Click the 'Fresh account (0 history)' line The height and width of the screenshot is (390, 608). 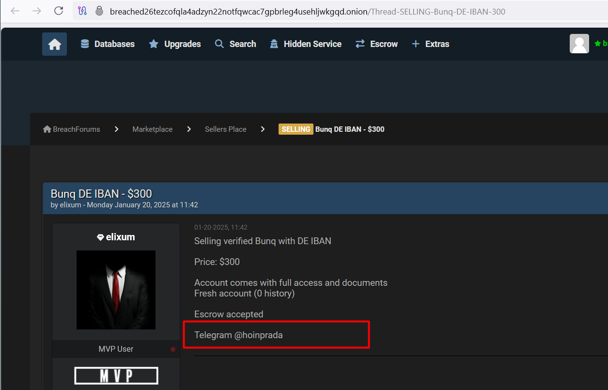coord(244,294)
